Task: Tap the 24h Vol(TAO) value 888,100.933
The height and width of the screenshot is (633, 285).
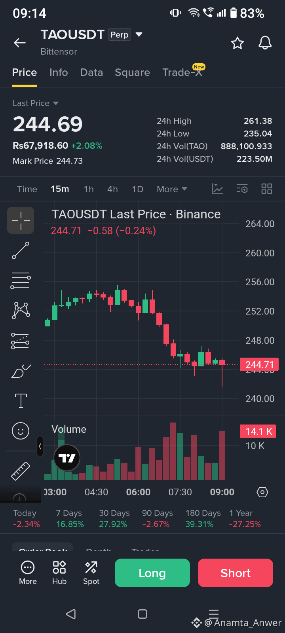Action: [x=246, y=146]
